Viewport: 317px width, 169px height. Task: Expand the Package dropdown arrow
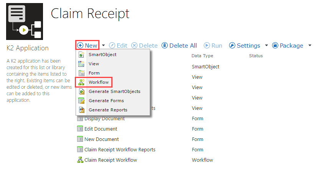[x=310, y=46]
